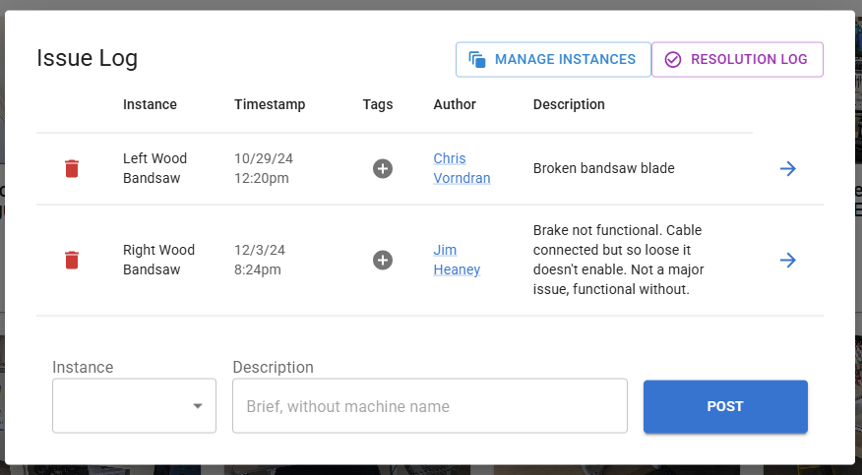Image resolution: width=862 pixels, height=475 pixels.
Task: Add tag to broken bandsaw blade issue
Action: [383, 168]
